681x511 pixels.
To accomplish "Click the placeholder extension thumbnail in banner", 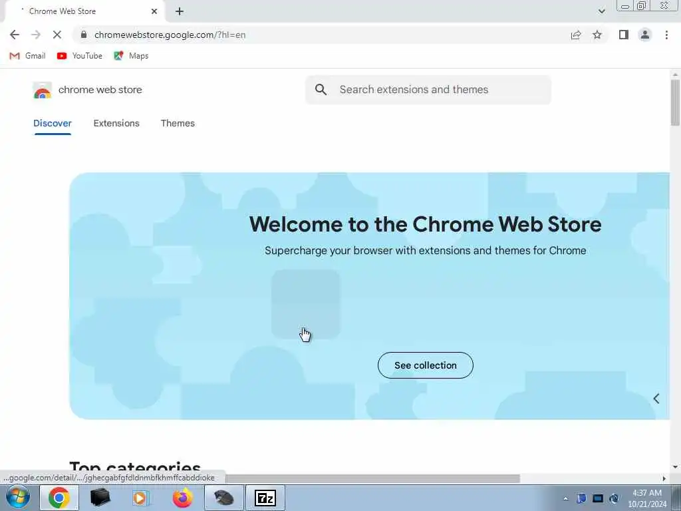I will [x=306, y=304].
